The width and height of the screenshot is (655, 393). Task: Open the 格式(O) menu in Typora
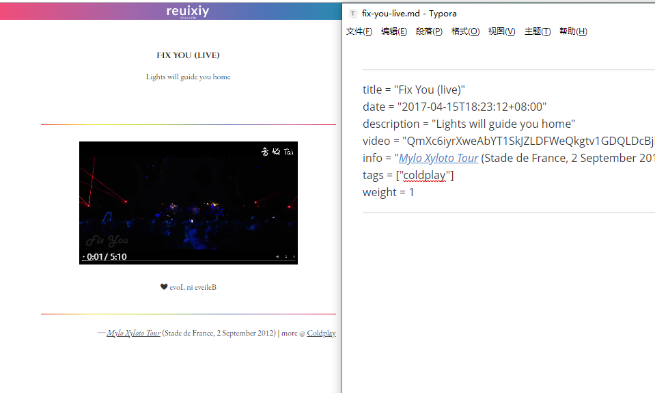(465, 31)
